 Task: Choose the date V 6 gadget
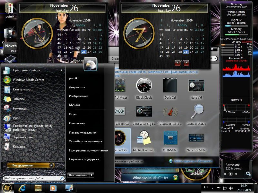(196, 89)
